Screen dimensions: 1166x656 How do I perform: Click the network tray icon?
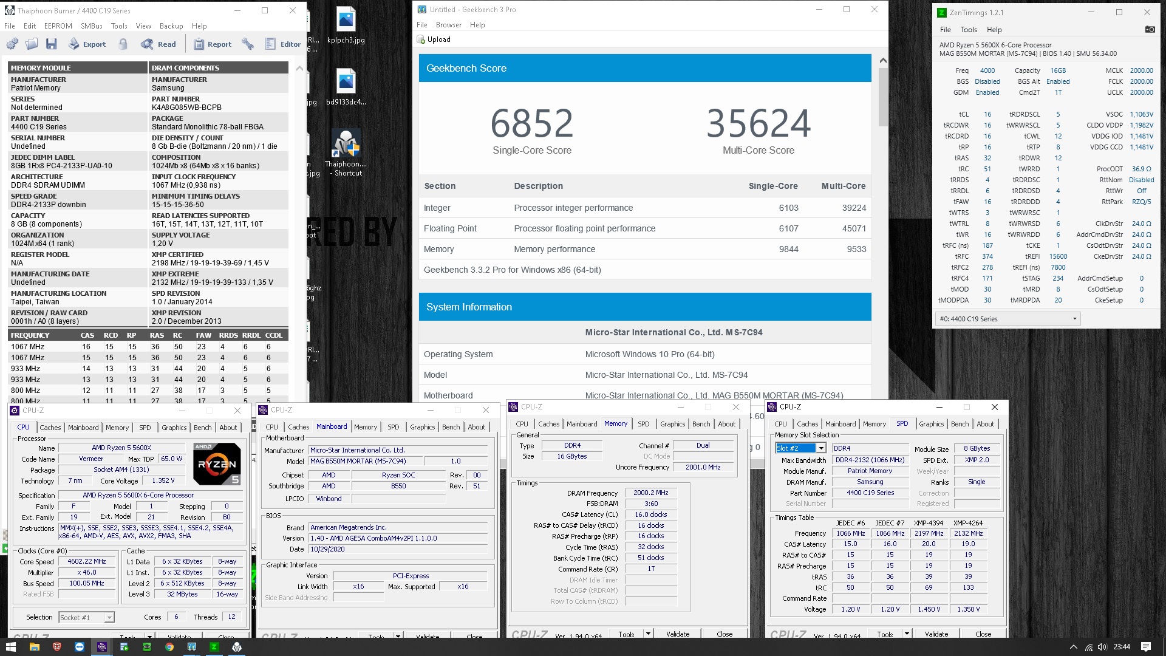pyautogui.click(x=1088, y=647)
